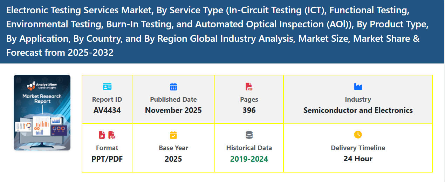This screenshot has width=445, height=182.
Task: Click the AV4434 report ID value
Action: pyautogui.click(x=107, y=110)
